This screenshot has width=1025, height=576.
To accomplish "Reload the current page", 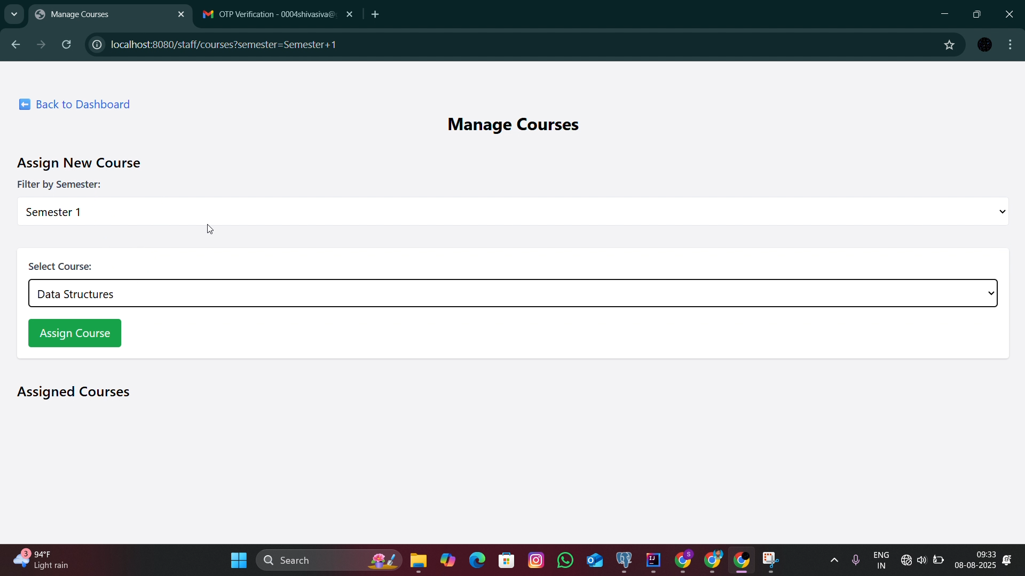I will (67, 45).
